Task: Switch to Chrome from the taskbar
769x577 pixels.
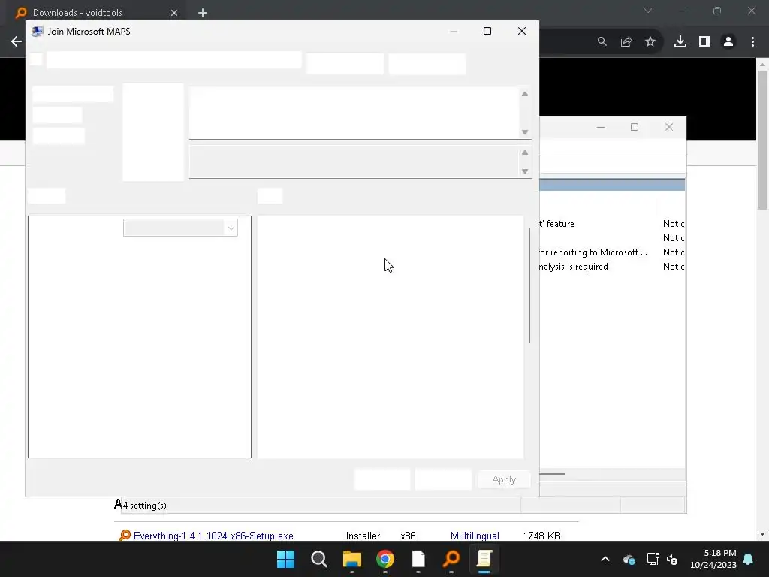Action: [385, 559]
